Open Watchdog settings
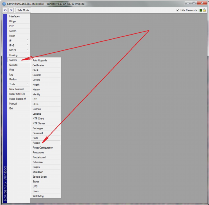 pos(46,196)
